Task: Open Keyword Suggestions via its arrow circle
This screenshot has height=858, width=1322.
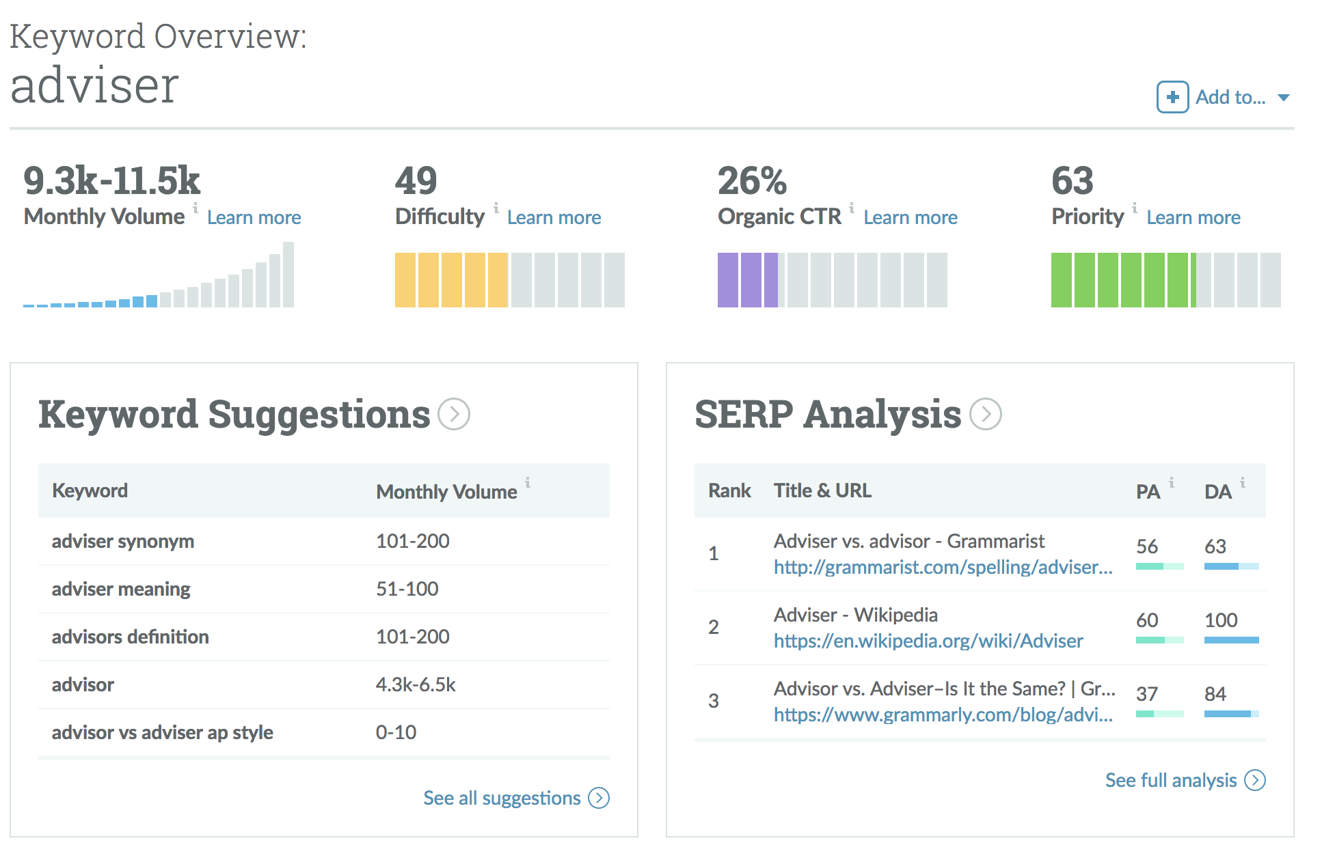Action: point(453,414)
